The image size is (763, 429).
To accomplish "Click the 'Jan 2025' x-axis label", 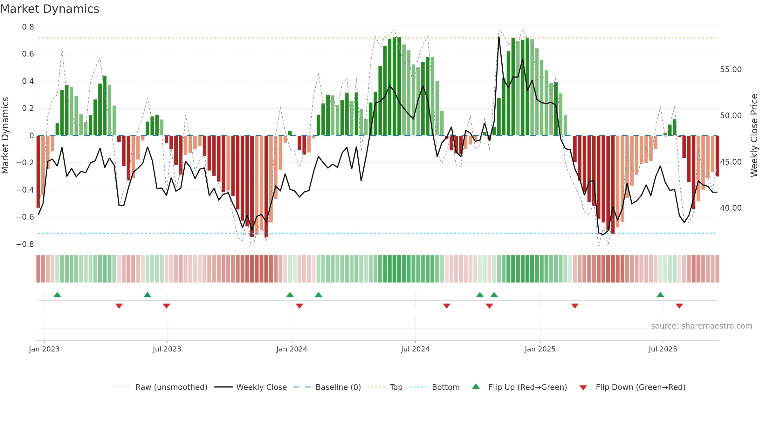I will point(540,349).
